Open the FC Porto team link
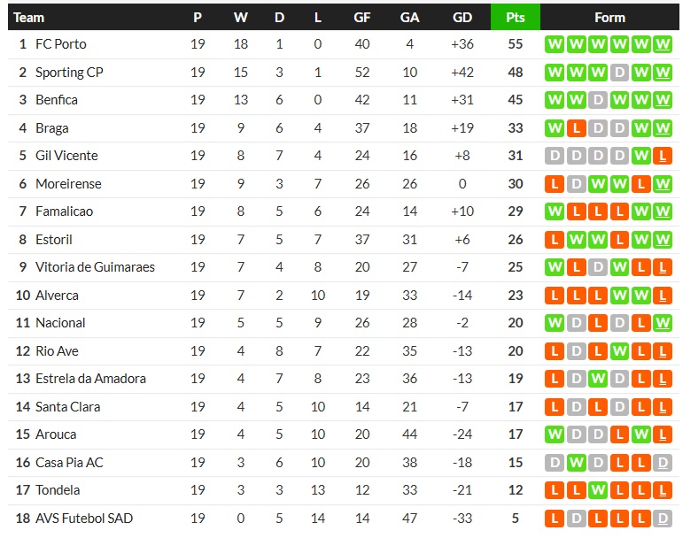Image resolution: width=698 pixels, height=538 pixels. [60, 44]
